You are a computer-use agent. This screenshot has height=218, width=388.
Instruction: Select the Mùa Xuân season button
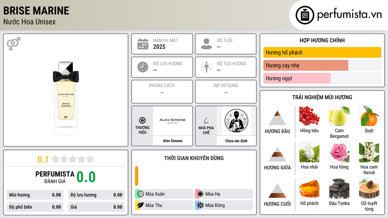coord(164,194)
